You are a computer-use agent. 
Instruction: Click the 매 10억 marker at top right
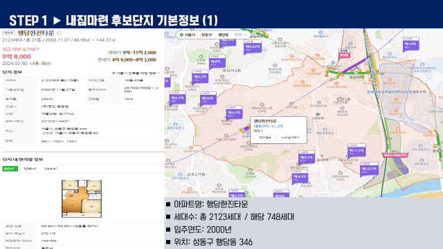(410, 44)
